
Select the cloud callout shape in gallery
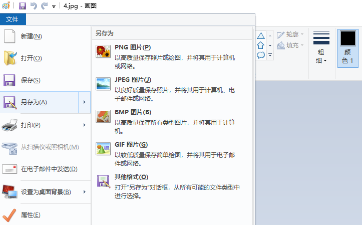click(x=261, y=55)
